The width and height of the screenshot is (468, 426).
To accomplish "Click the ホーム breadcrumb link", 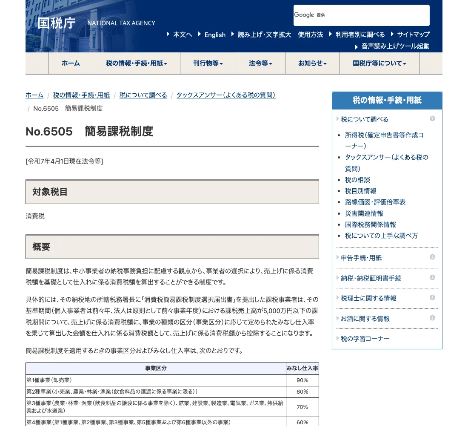I will pos(34,95).
